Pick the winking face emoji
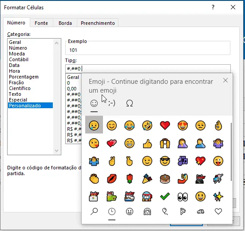 pyautogui.click(x=147, y=161)
